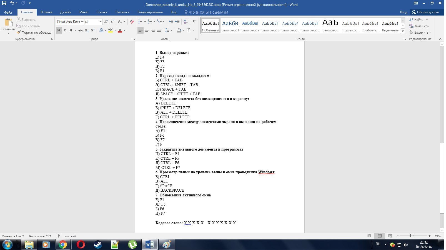Click the Format Painter brush icon

[19, 32]
